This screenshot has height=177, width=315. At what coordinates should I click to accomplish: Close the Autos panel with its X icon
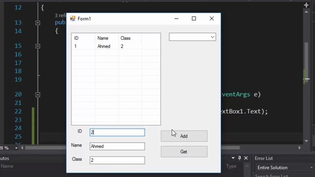[x=246, y=158]
